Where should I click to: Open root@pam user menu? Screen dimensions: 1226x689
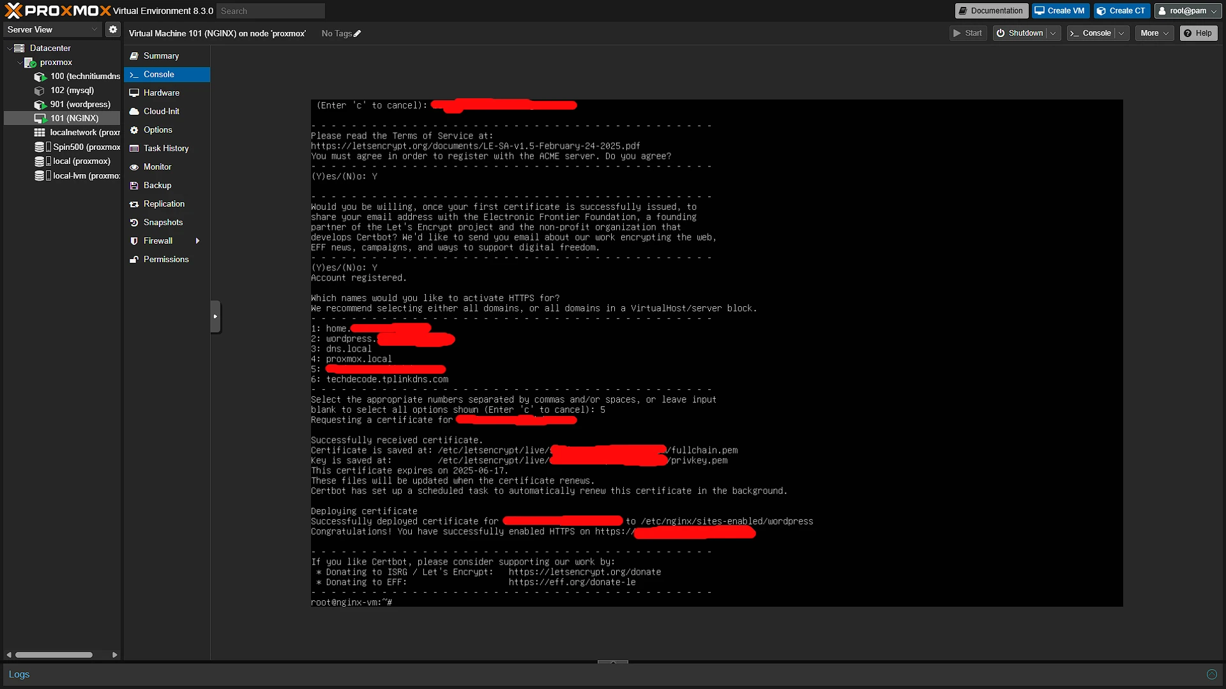point(1188,11)
